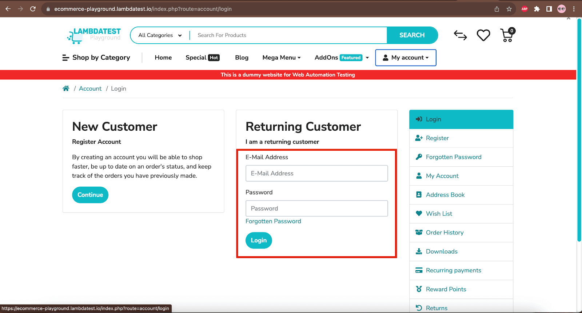Click the Downloads arrow icon
Viewport: 582px width, 313px height.
419,251
